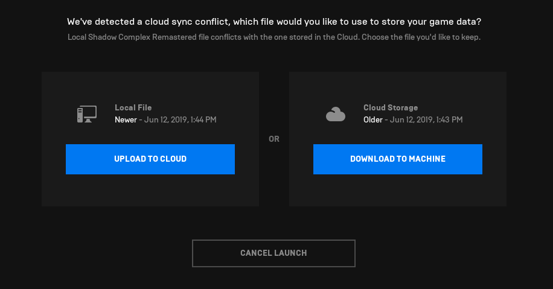Click the Older status text
The image size is (553, 289).
tap(373, 120)
